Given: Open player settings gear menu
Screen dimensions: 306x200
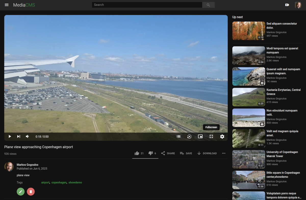Looking at the screenshot, I should tap(222, 136).
